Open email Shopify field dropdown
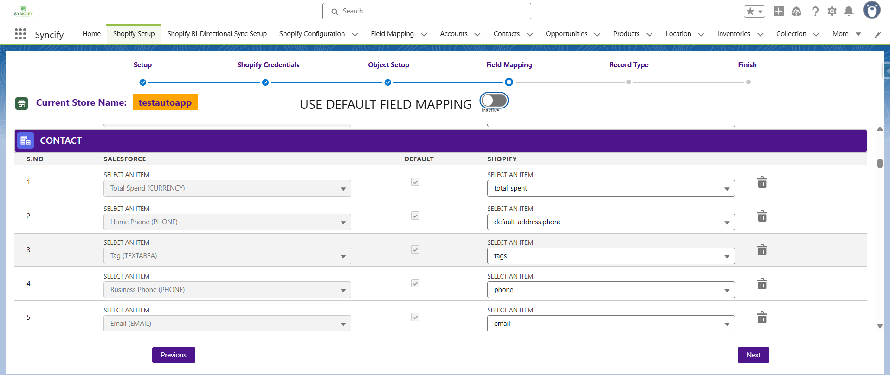The height and width of the screenshot is (375, 890). tap(611, 323)
